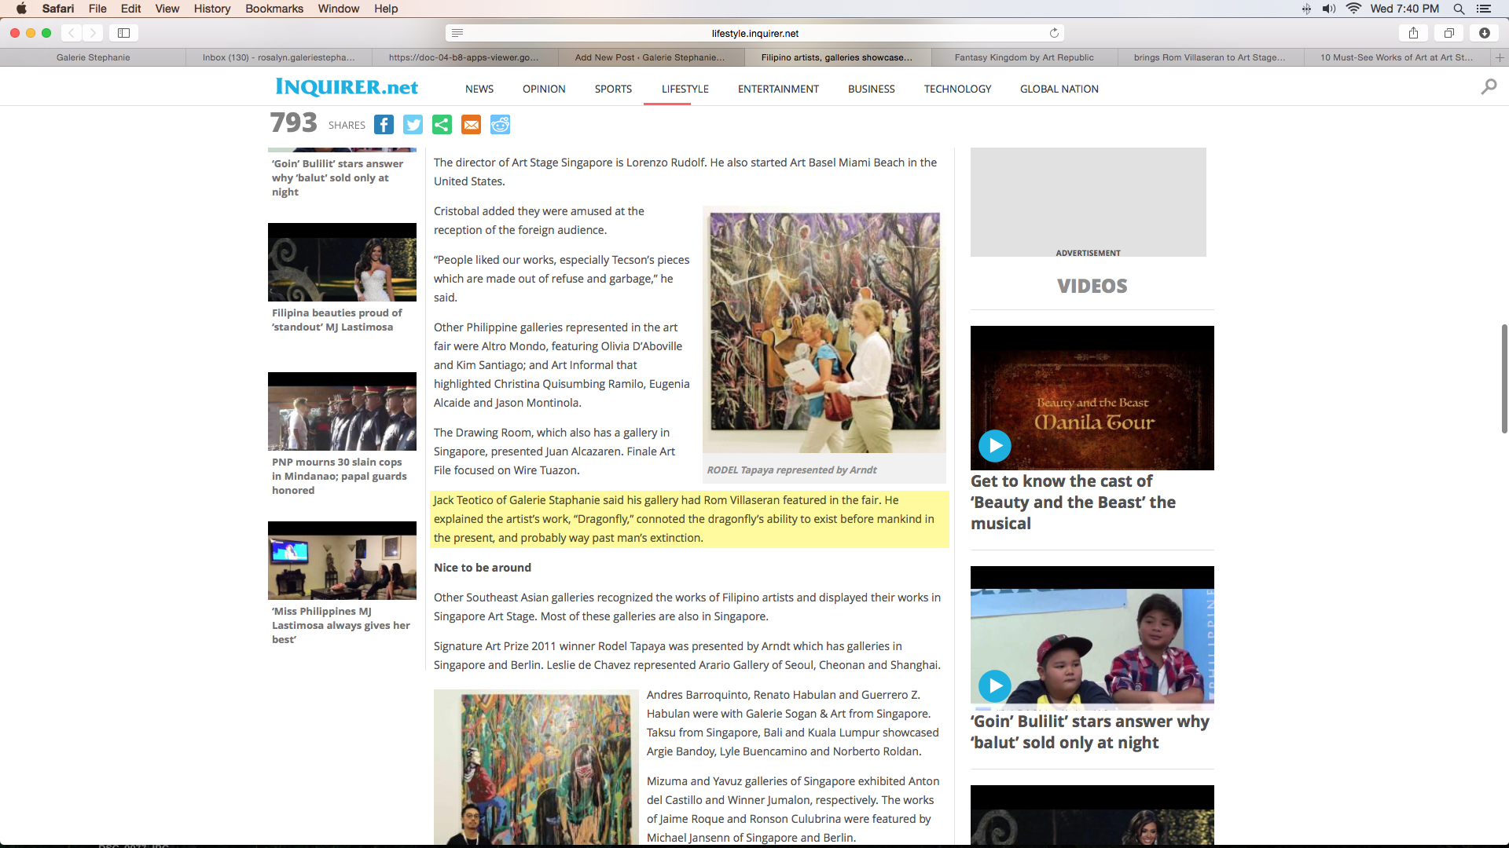The width and height of the screenshot is (1509, 848).
Task: Email the article via the envelope icon
Action: (x=471, y=124)
